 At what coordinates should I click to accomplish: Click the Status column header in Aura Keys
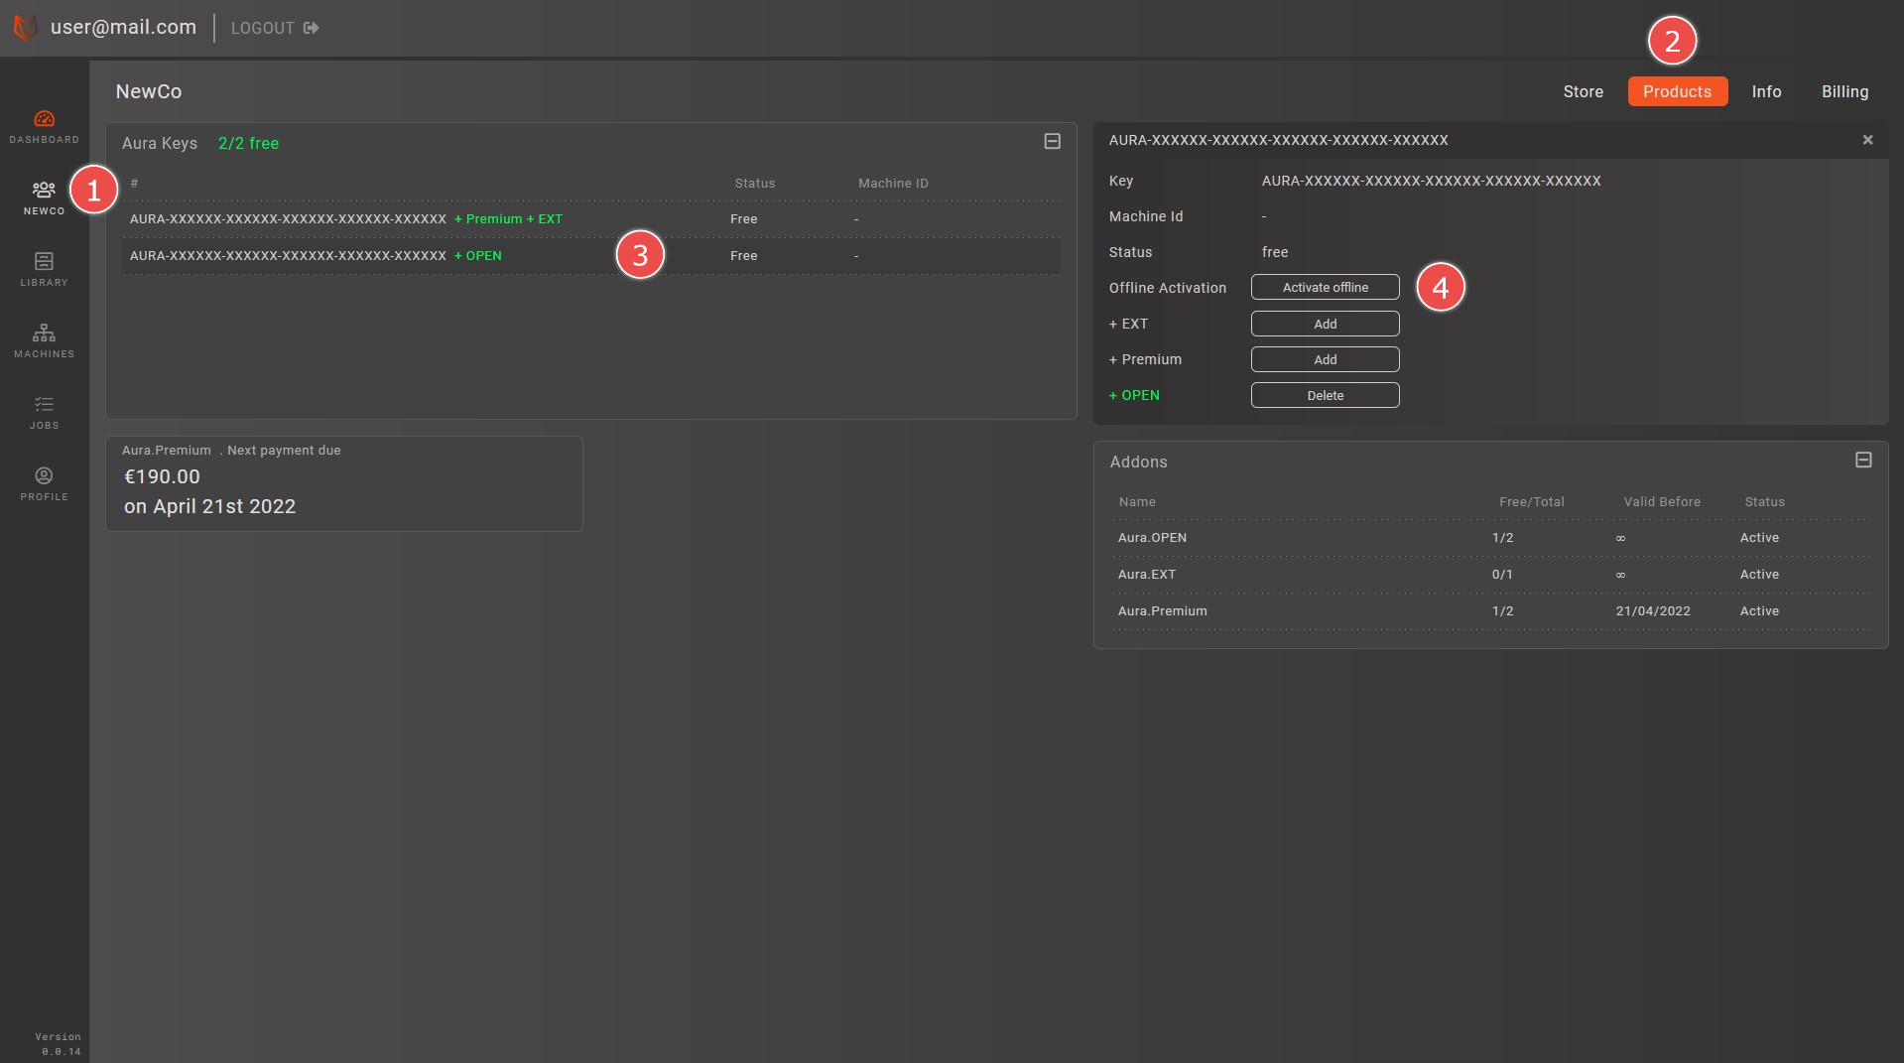point(754,184)
